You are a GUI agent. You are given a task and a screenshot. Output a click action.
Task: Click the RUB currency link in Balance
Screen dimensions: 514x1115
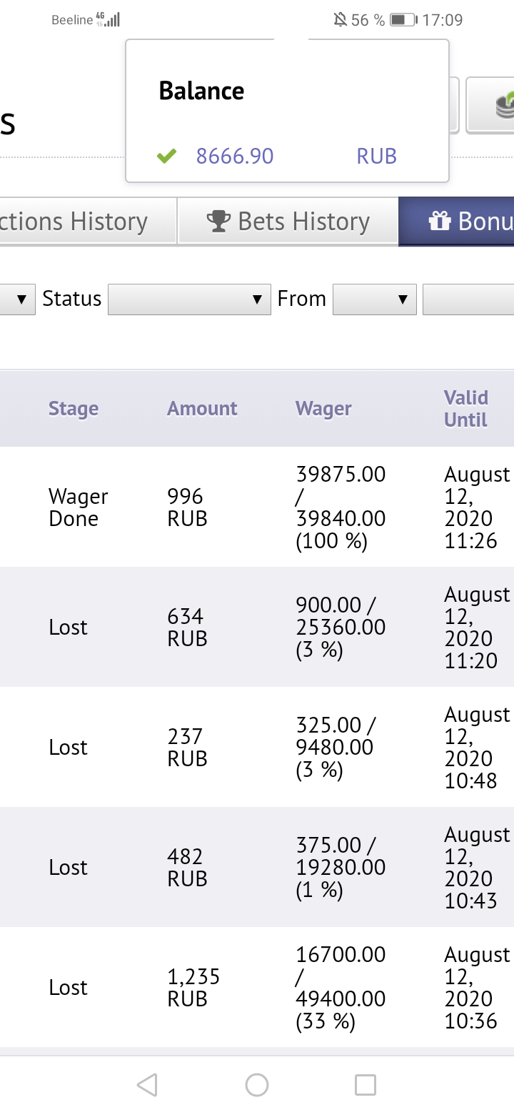[376, 156]
